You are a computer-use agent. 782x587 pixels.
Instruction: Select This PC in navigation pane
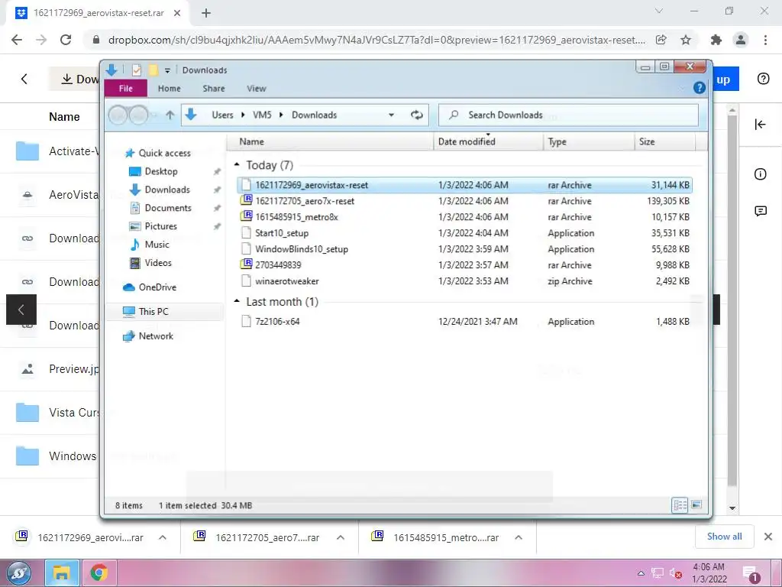tap(153, 312)
